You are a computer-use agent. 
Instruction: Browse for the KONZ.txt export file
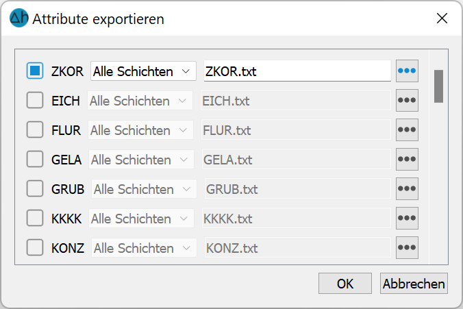pos(407,248)
